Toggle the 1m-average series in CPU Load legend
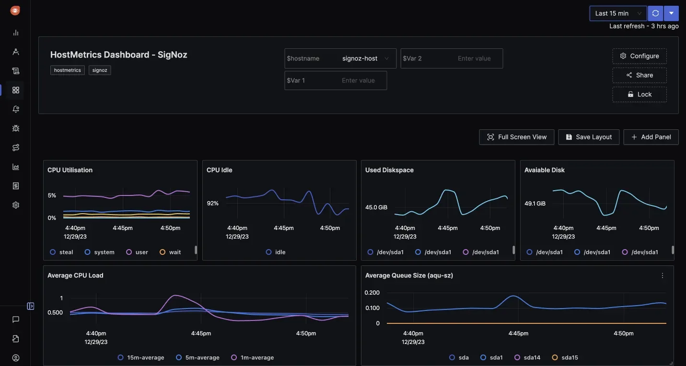 (x=253, y=357)
